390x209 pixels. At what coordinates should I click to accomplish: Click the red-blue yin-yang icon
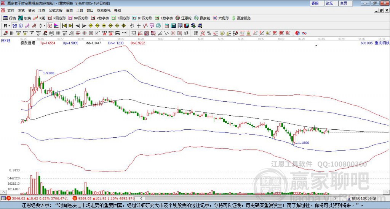tap(297, 33)
